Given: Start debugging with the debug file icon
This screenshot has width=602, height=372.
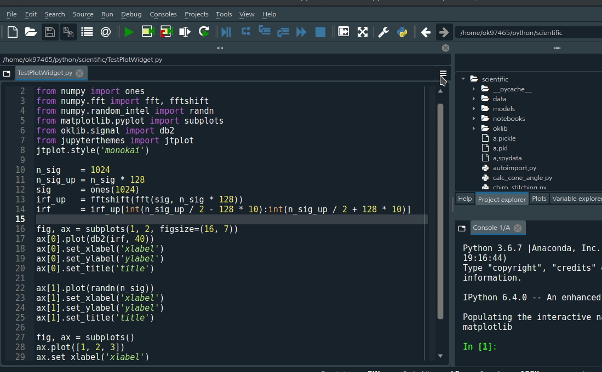Looking at the screenshot, I should click(227, 32).
